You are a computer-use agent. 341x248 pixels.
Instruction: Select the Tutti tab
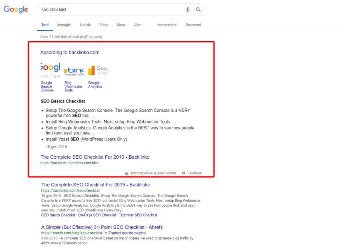coord(45,25)
